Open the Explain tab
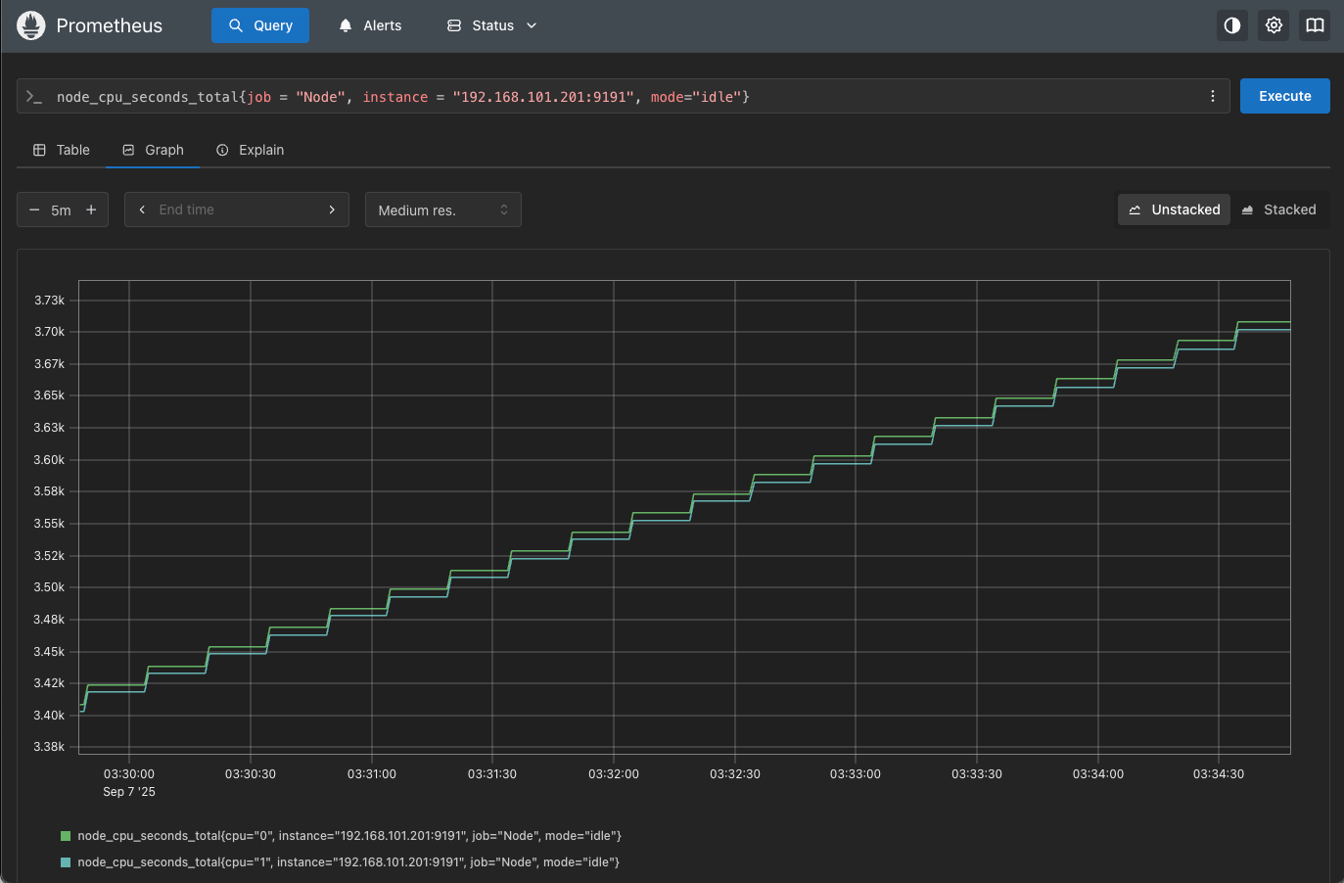 pos(251,150)
